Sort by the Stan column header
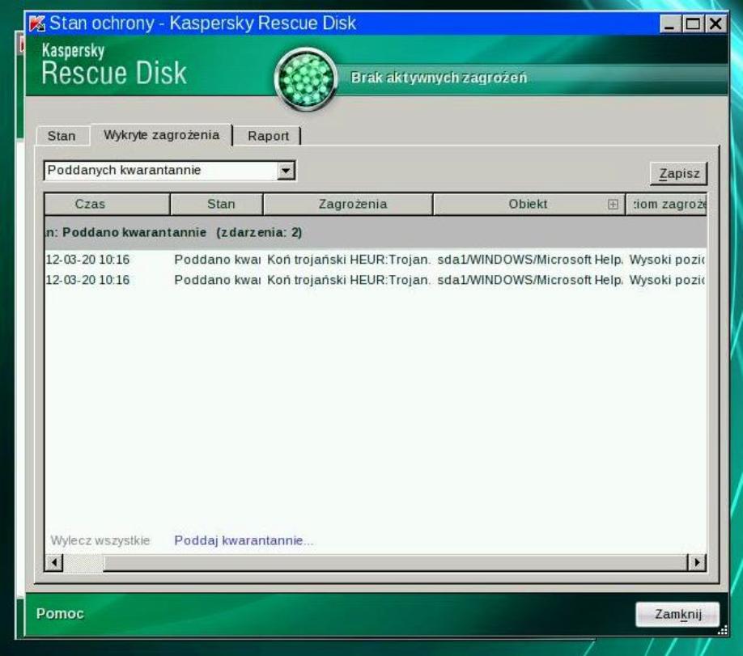The width and height of the screenshot is (743, 656). (x=217, y=204)
